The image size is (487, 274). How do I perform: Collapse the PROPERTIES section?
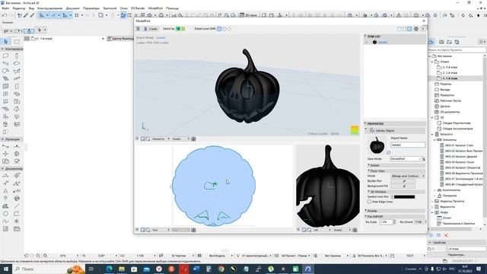[365, 123]
